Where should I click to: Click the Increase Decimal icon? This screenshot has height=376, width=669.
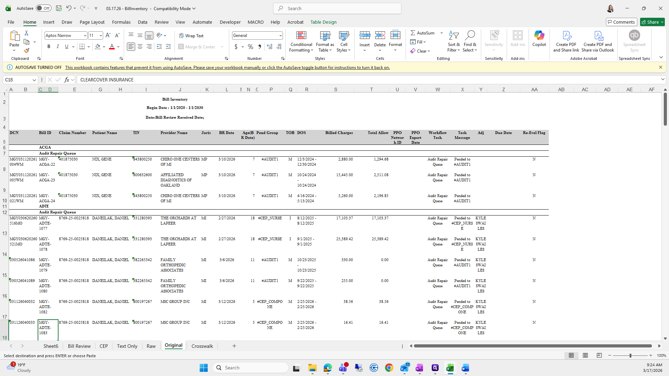pos(269,47)
